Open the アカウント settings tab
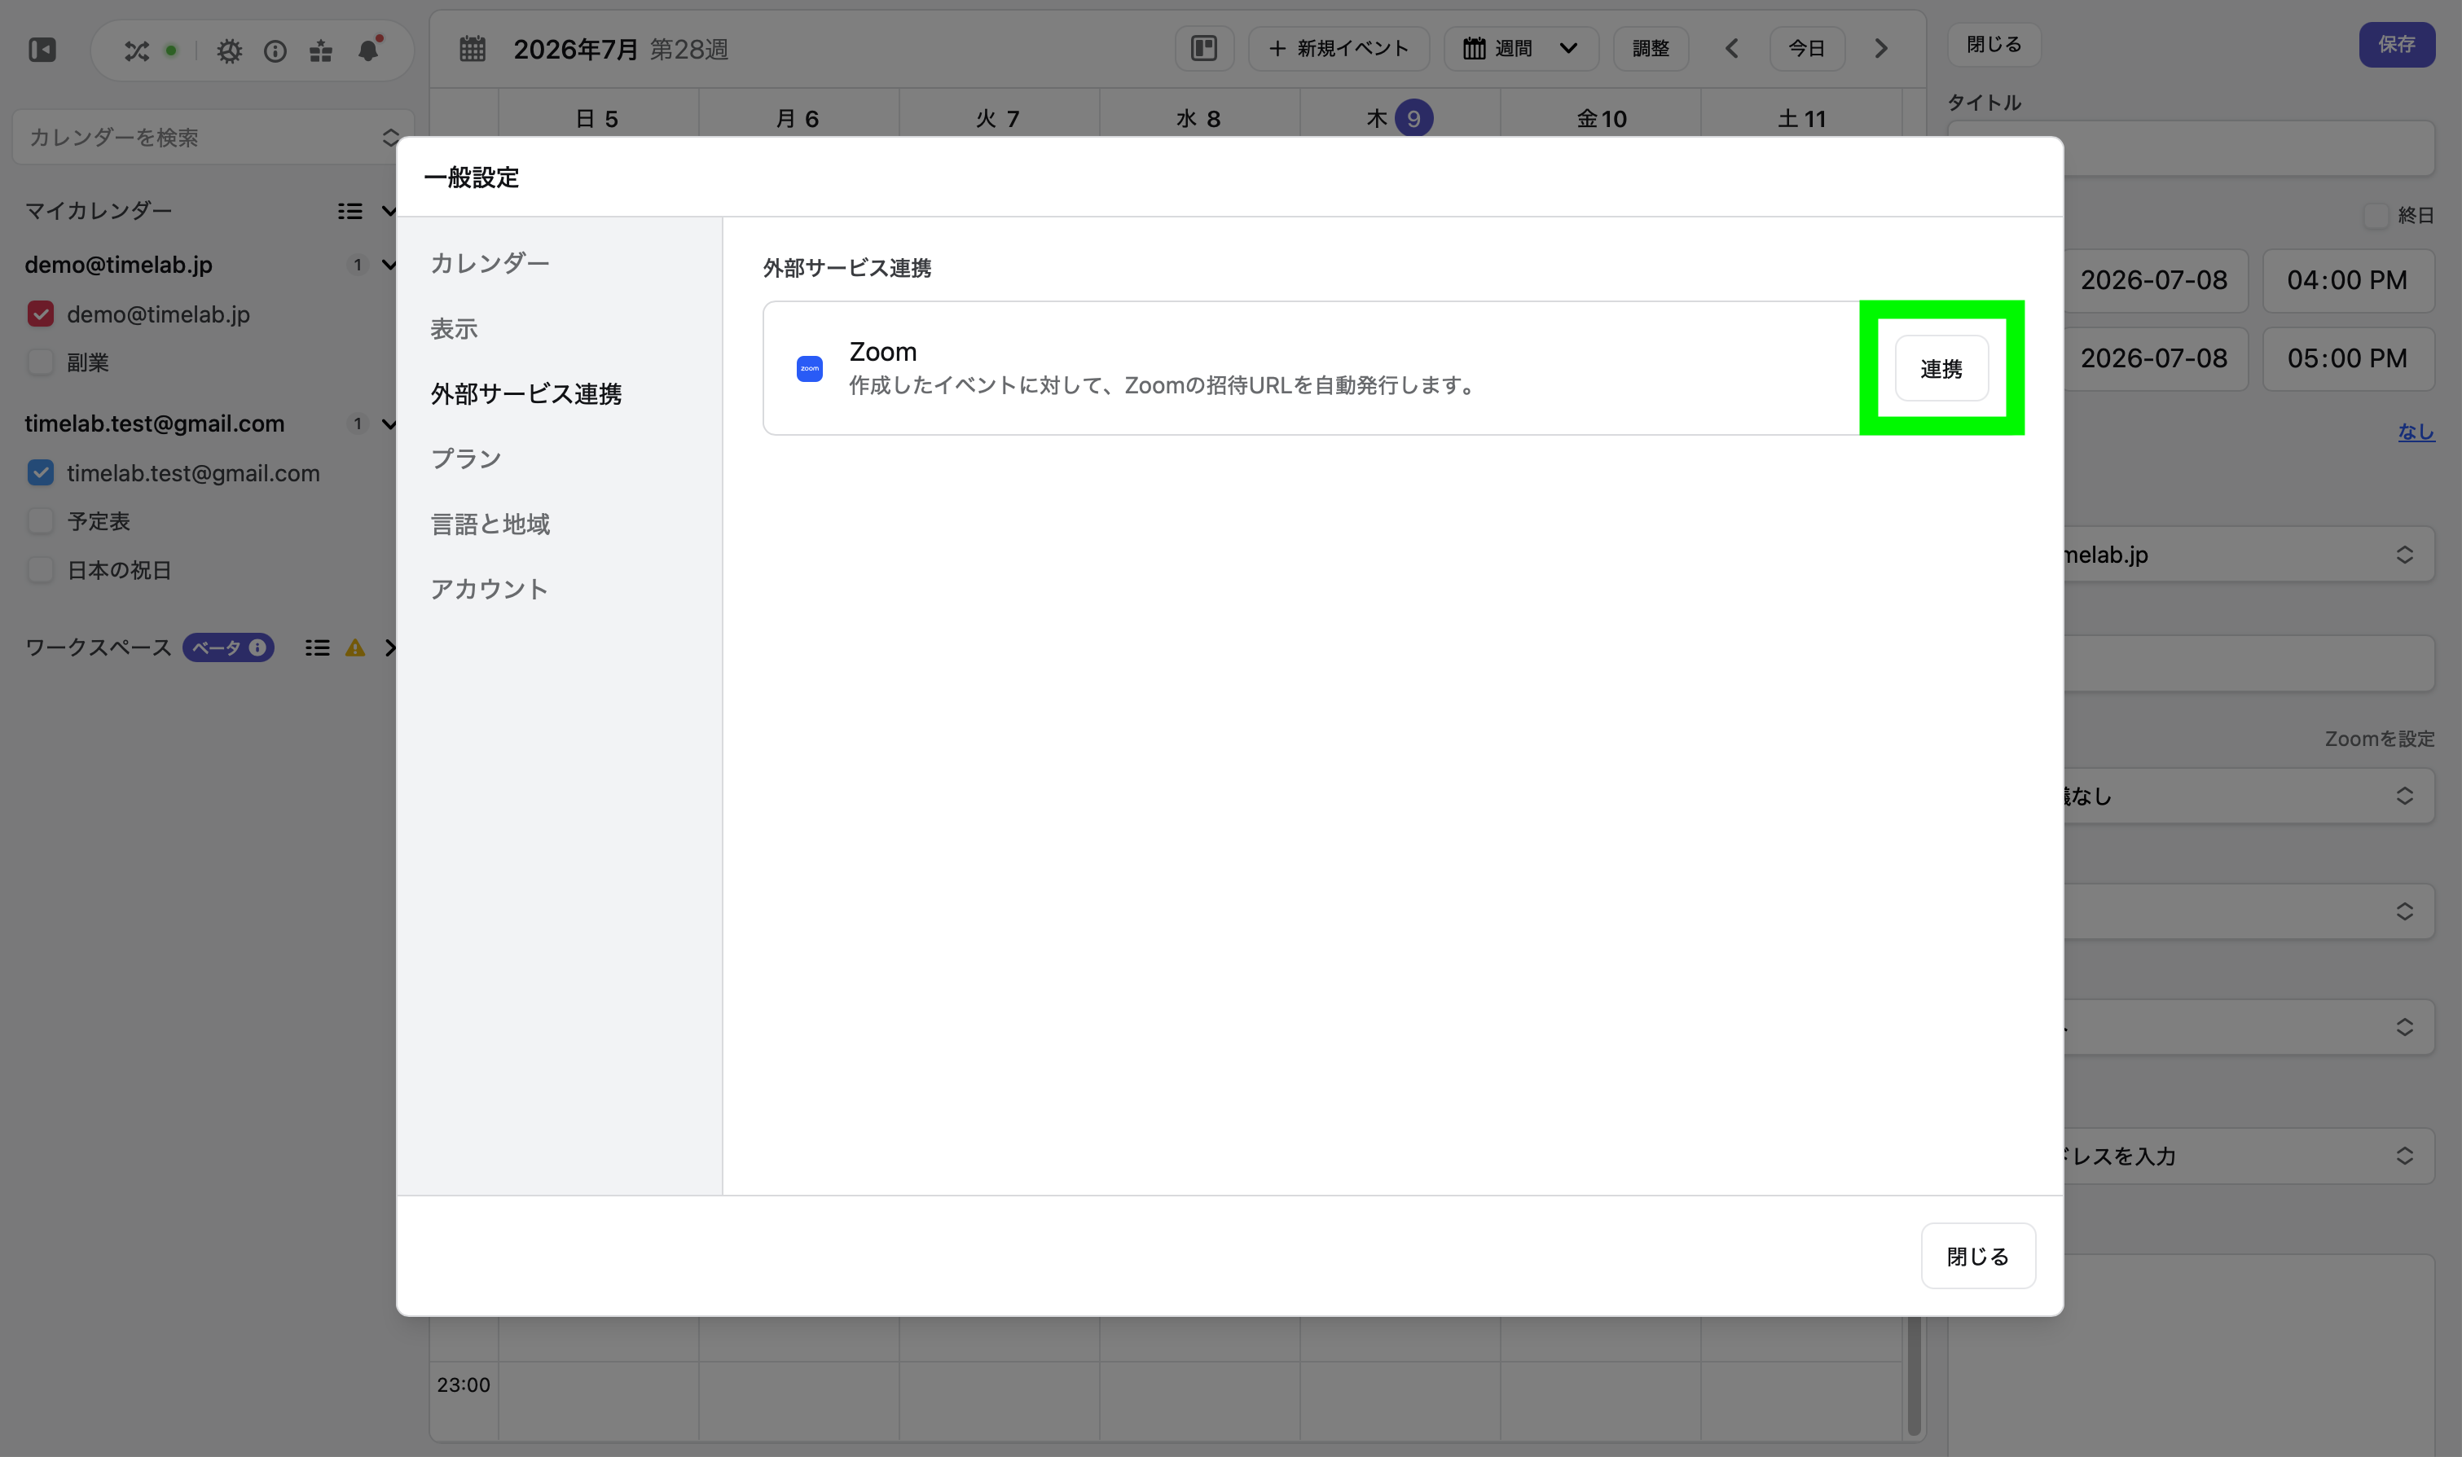This screenshot has height=1457, width=2462. pos(489,589)
